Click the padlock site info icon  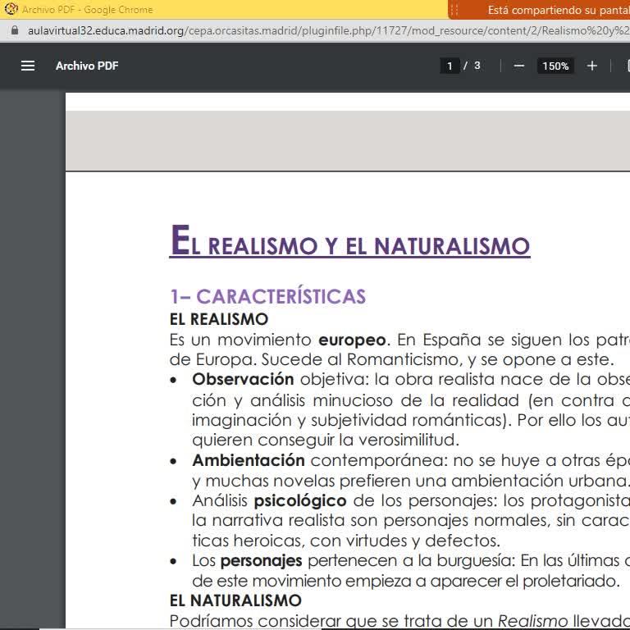point(15,30)
